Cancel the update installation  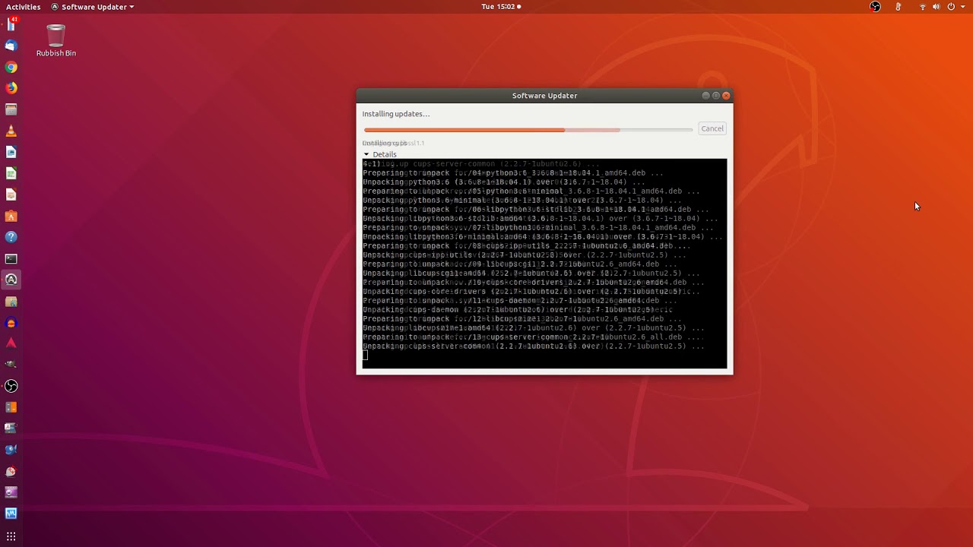(x=712, y=128)
